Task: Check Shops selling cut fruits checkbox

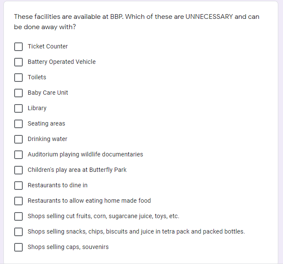Action: (18, 216)
